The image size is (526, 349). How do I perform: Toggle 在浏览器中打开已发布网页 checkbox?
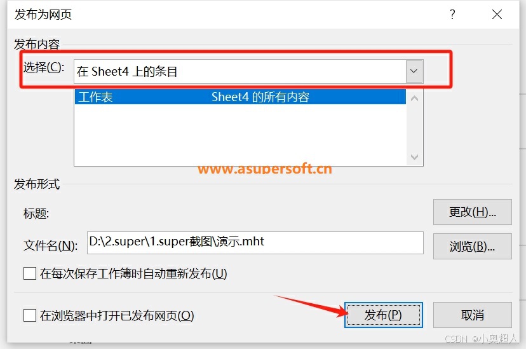pos(30,315)
